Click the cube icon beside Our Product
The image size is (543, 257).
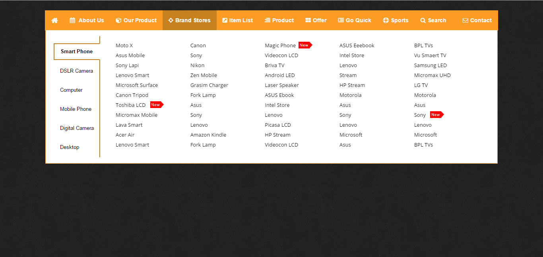coord(118,20)
